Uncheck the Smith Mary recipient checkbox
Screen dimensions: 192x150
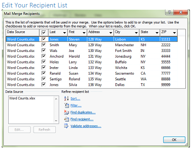(x=43, y=45)
